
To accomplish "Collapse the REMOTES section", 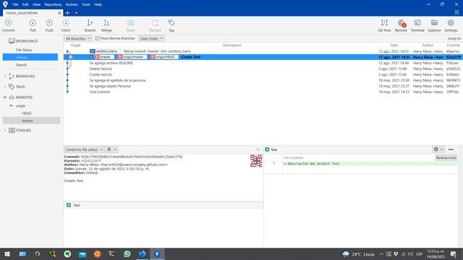I will point(5,97).
